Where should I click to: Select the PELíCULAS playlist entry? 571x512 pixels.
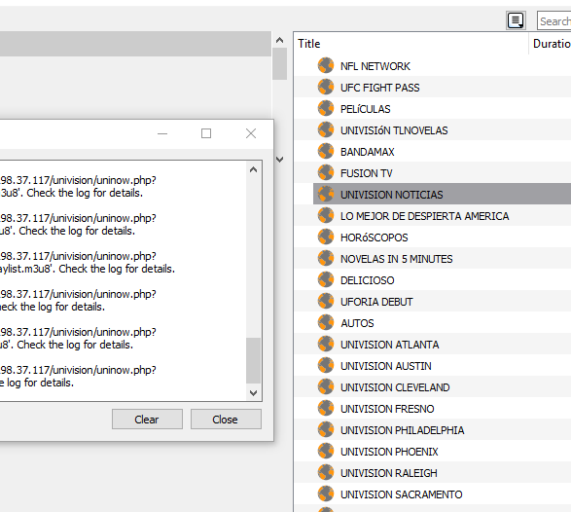click(365, 109)
